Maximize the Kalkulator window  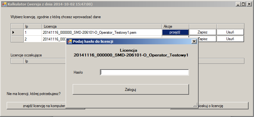(x=243, y=4)
